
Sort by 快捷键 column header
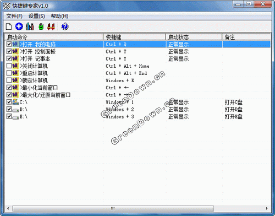tap(135, 37)
